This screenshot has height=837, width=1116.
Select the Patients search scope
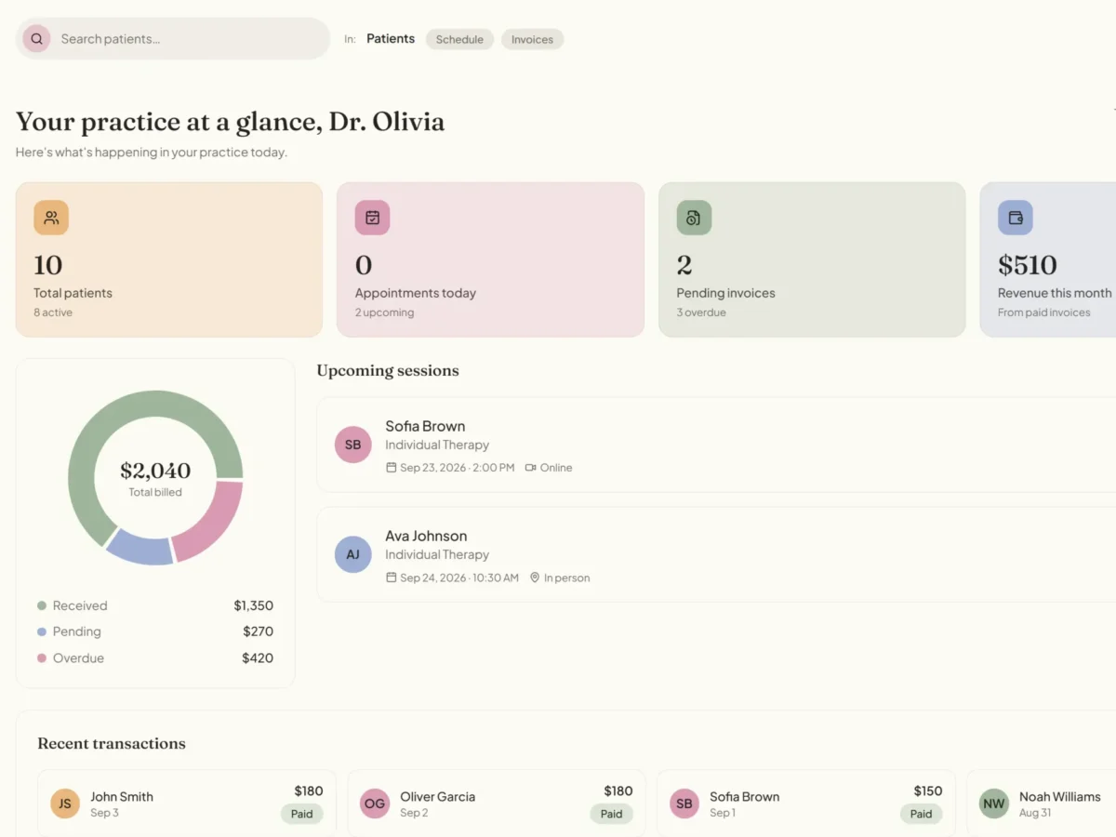pos(391,39)
